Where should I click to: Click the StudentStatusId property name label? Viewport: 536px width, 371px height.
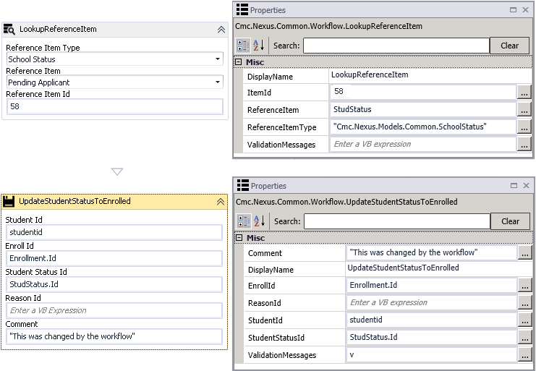pyautogui.click(x=276, y=338)
